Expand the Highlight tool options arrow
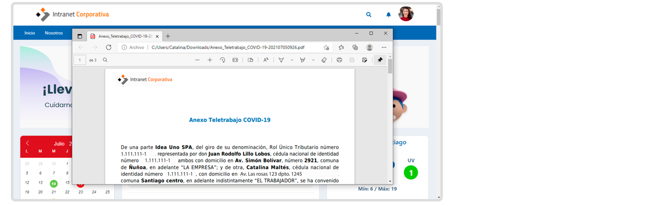The width and height of the screenshot is (667, 206). 313,60
